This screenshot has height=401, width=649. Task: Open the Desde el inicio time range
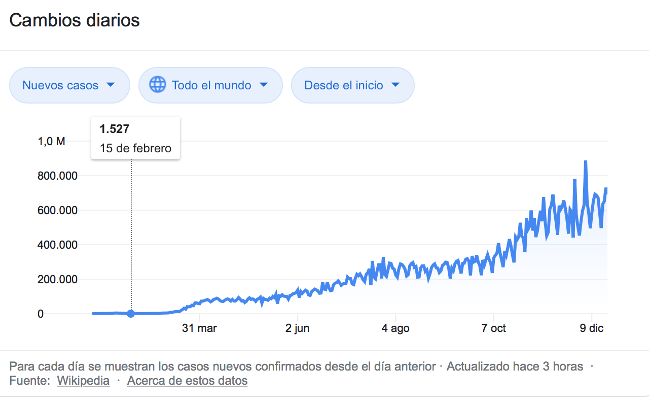pyautogui.click(x=352, y=85)
